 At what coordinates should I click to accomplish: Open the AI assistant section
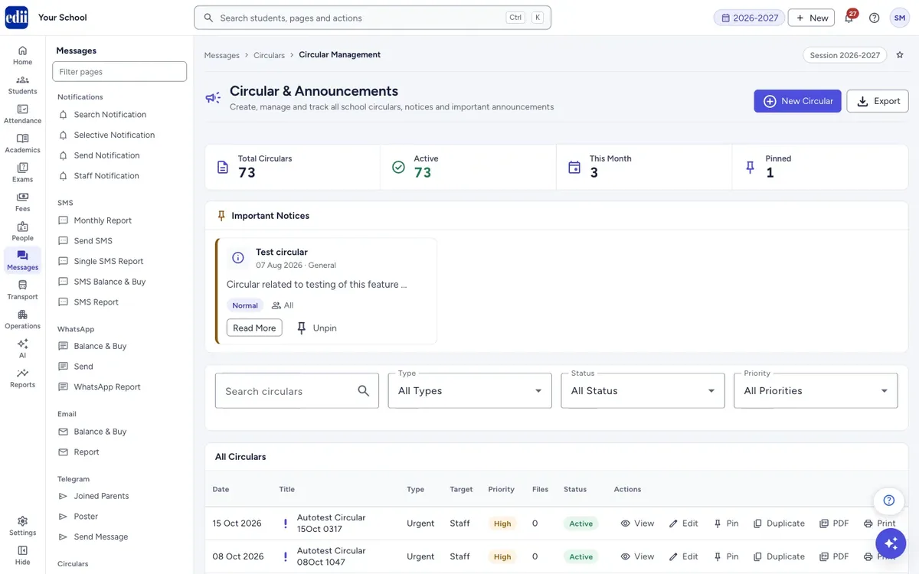22,349
